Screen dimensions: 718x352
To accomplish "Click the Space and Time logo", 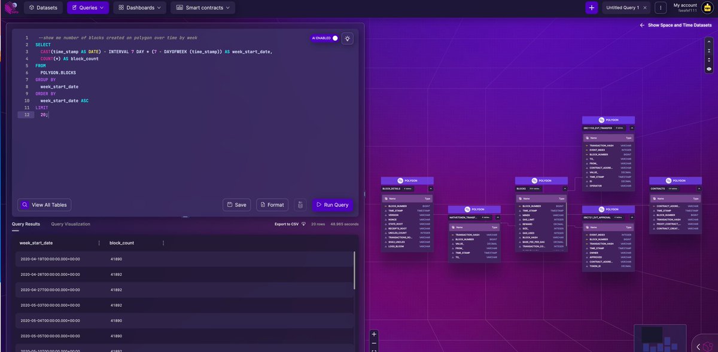I will click(11, 8).
